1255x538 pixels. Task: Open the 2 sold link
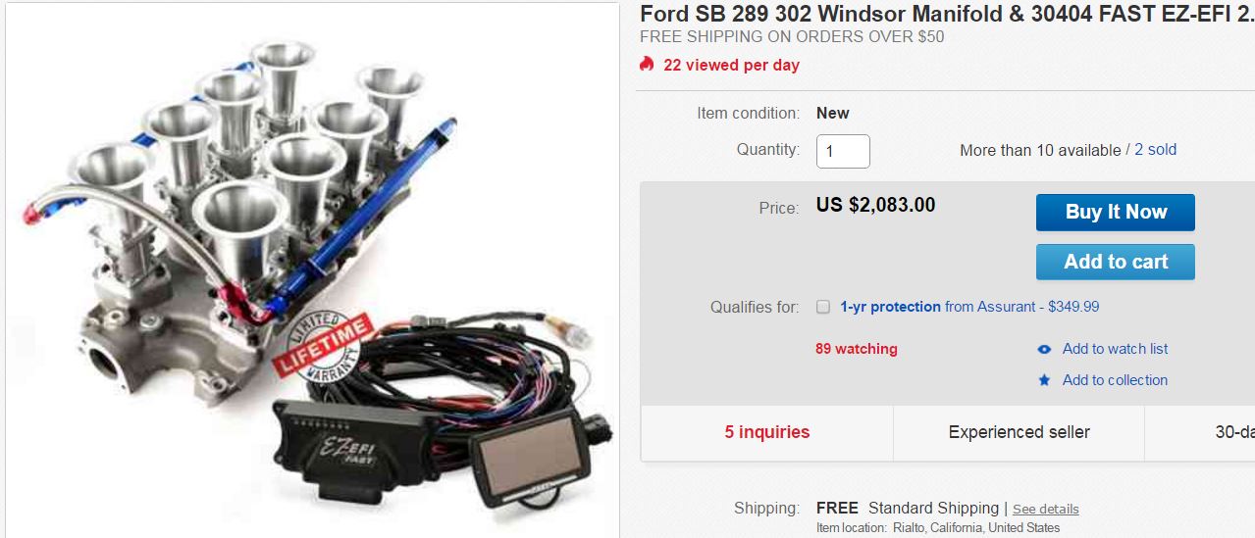[1156, 150]
